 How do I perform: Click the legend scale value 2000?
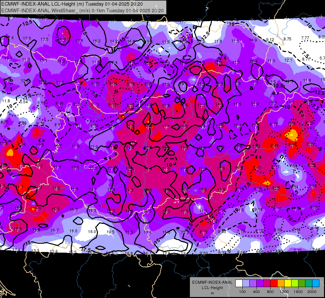312,292
